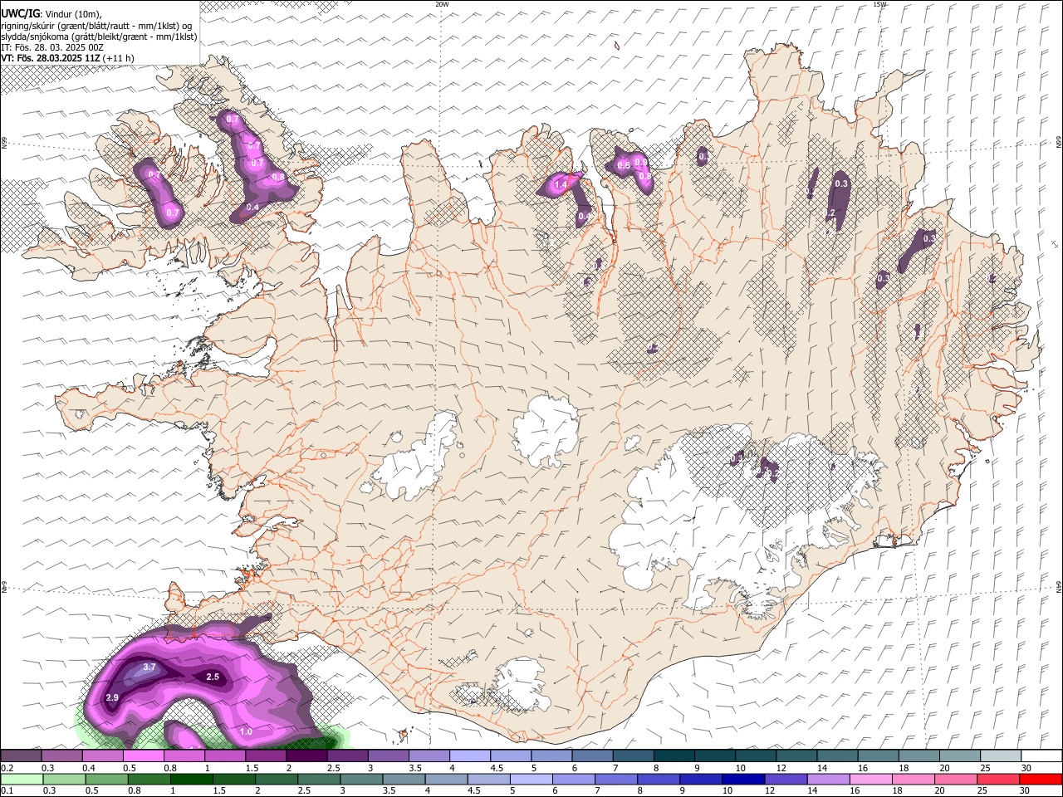The image size is (1063, 797).
Task: Click the 3.7 precipitation value southwest of Reykjanes
Action: coord(149,667)
